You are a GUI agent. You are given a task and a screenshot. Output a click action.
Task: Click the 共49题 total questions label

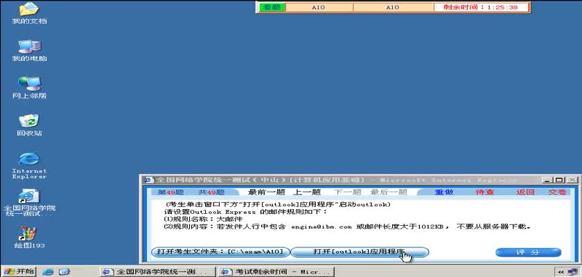coord(211,192)
